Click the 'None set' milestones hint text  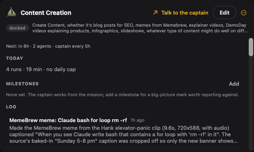[x=123, y=95]
